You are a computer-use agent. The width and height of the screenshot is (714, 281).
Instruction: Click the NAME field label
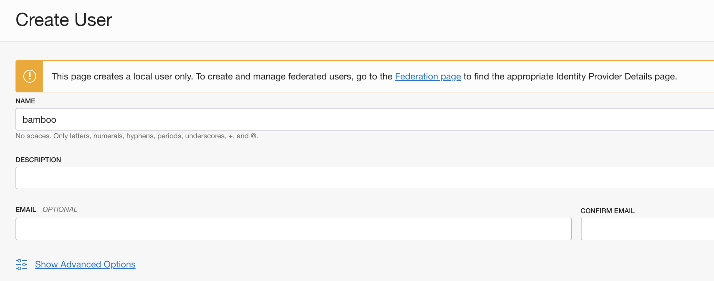pyautogui.click(x=26, y=101)
